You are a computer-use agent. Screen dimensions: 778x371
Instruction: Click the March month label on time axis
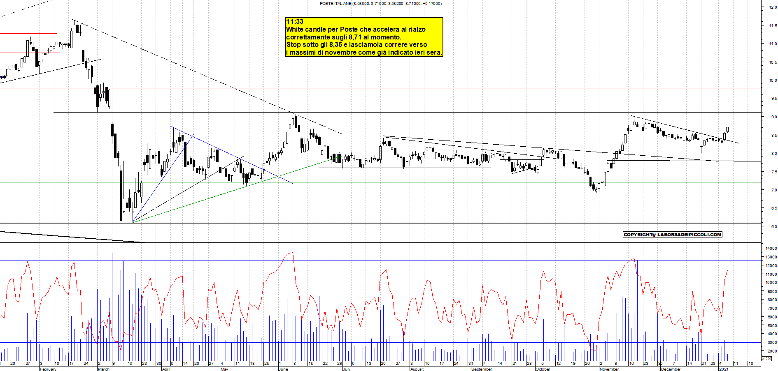tap(104, 369)
